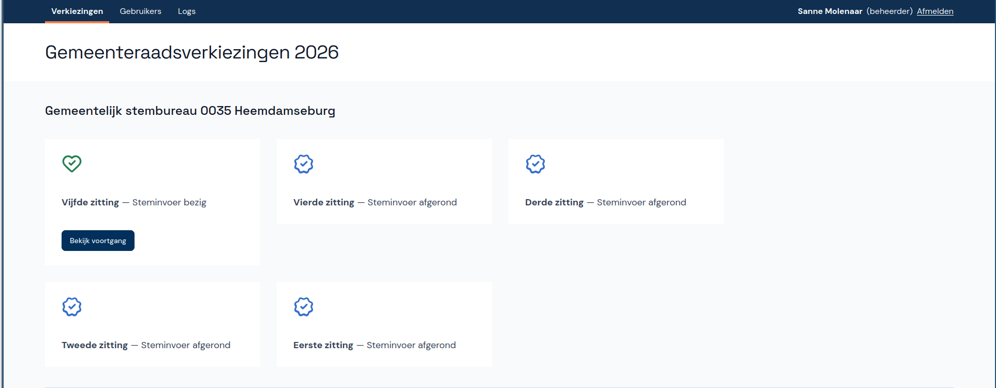Select the Tweede zitting card title
Image resolution: width=996 pixels, height=388 pixels.
pyautogui.click(x=95, y=345)
